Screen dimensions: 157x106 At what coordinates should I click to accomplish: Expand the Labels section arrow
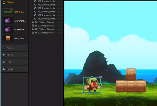(x=26, y=69)
